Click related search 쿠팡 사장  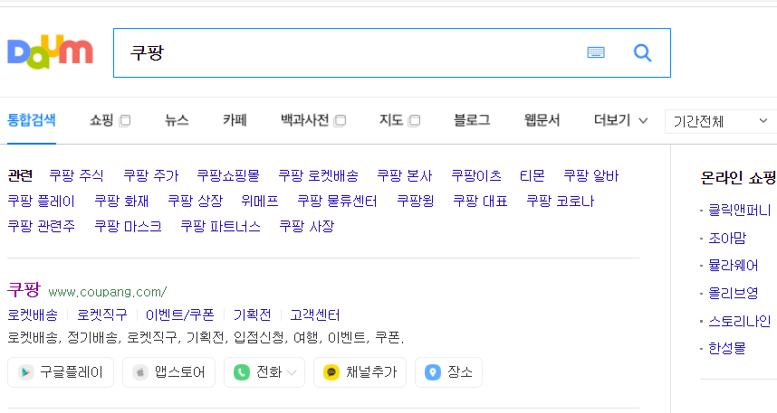(x=307, y=226)
